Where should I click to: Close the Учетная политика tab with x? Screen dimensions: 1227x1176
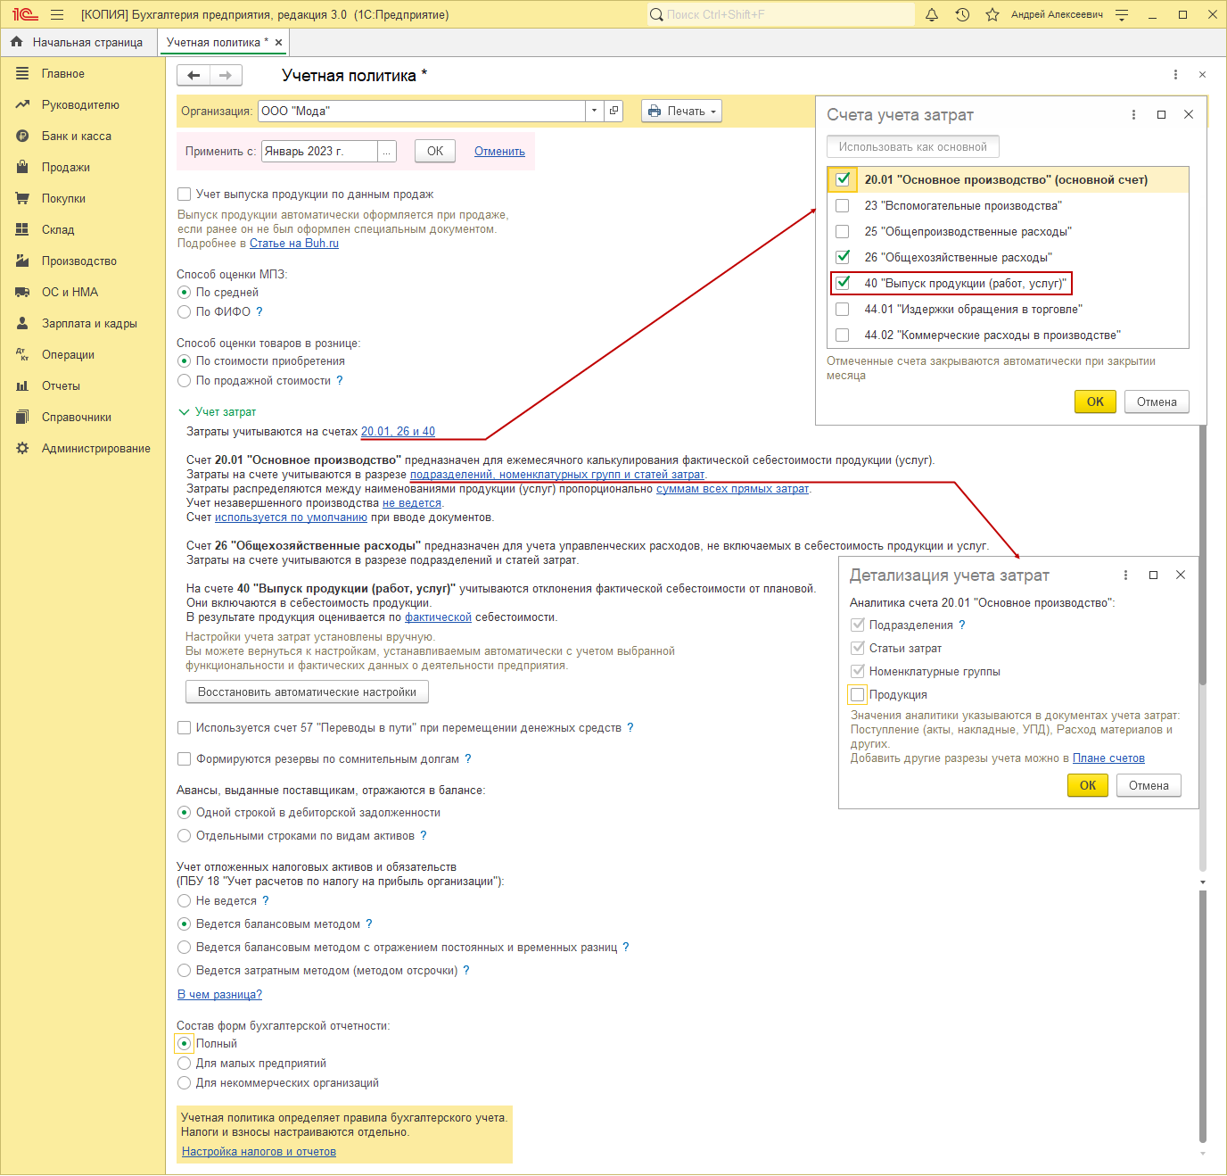click(278, 42)
